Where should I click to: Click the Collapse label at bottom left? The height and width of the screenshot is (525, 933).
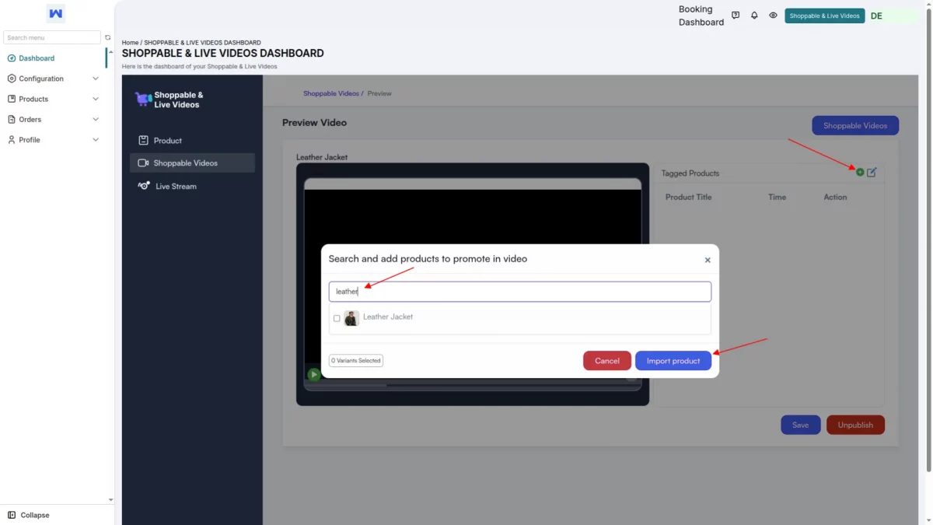tap(35, 515)
